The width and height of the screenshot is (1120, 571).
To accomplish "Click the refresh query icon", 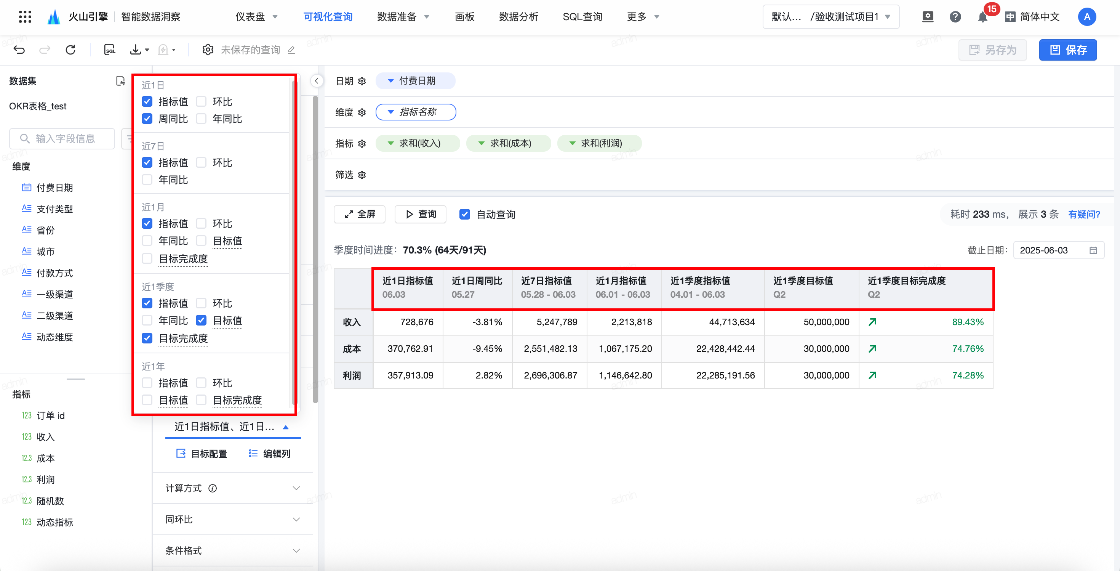I will click(x=70, y=50).
